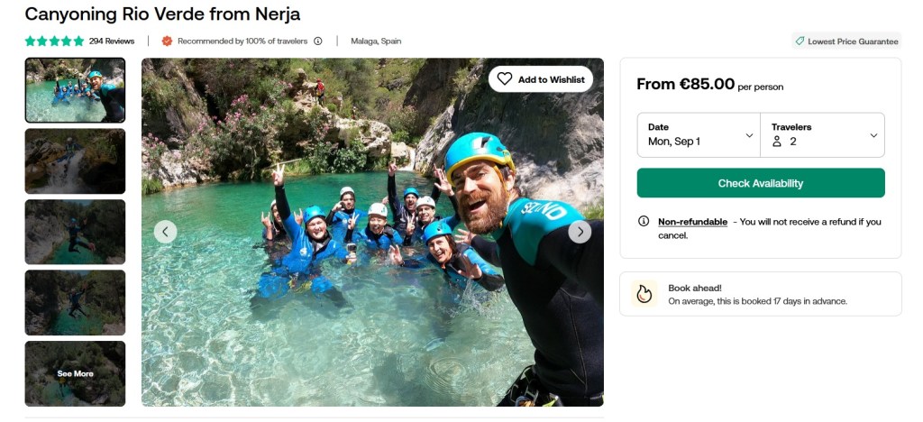Click the recommended badge icon
Screen dimensions: 923x422
pyautogui.click(x=167, y=41)
